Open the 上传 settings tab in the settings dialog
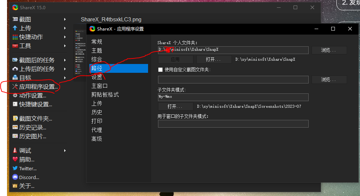The image size is (360, 196). 119,103
